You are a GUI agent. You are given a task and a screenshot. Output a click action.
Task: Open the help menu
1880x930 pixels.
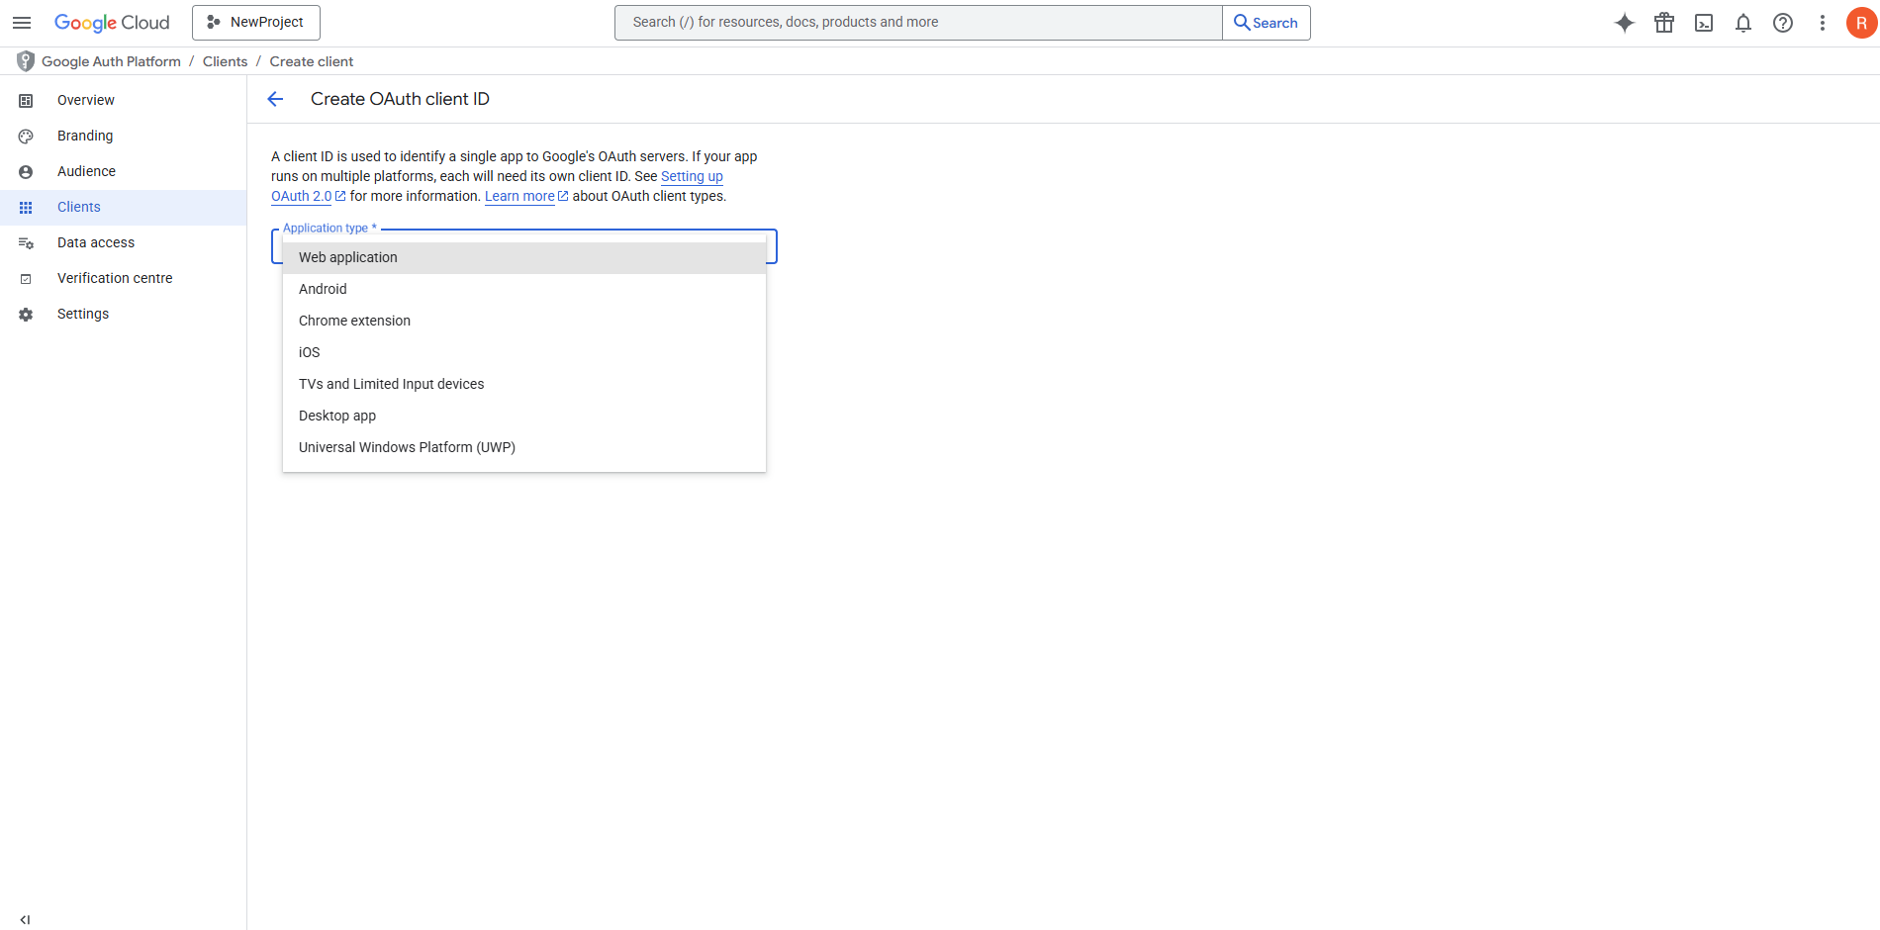coord(1783,22)
